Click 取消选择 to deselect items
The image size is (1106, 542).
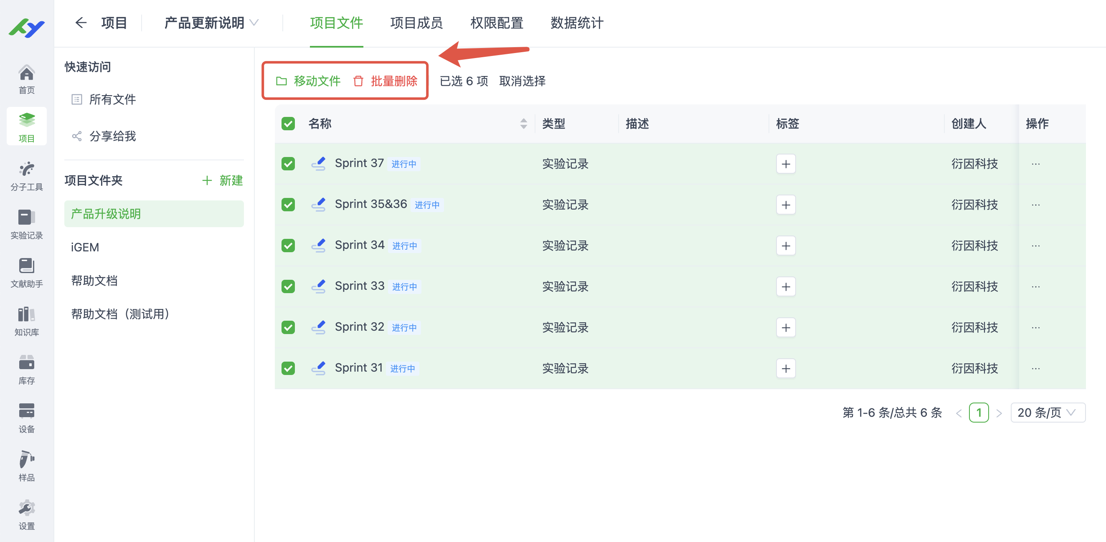click(x=522, y=81)
